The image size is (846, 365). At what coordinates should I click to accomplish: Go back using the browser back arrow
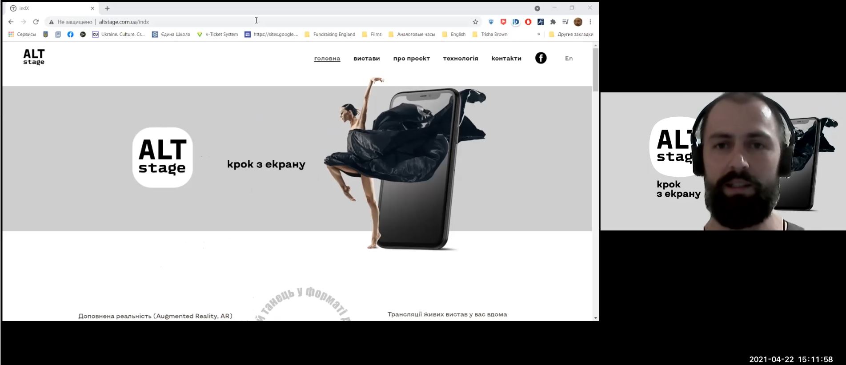[11, 22]
